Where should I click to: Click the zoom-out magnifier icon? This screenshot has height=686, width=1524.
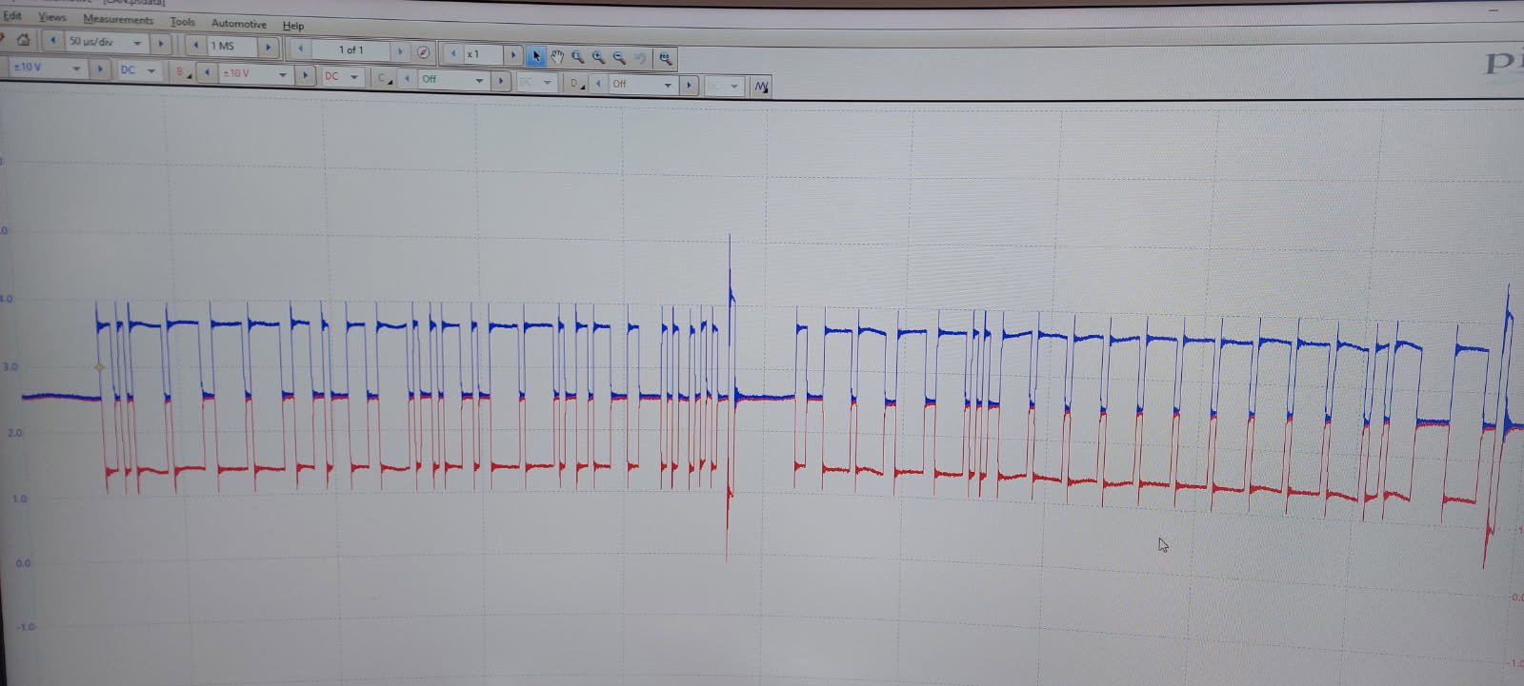620,58
